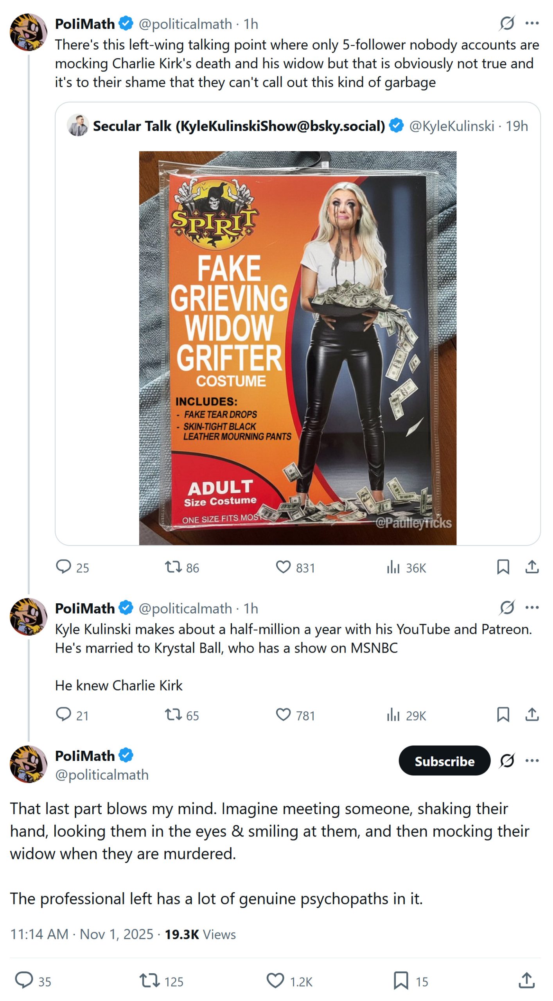
Task: Like the main post with 1.2K likes
Action: [275, 981]
